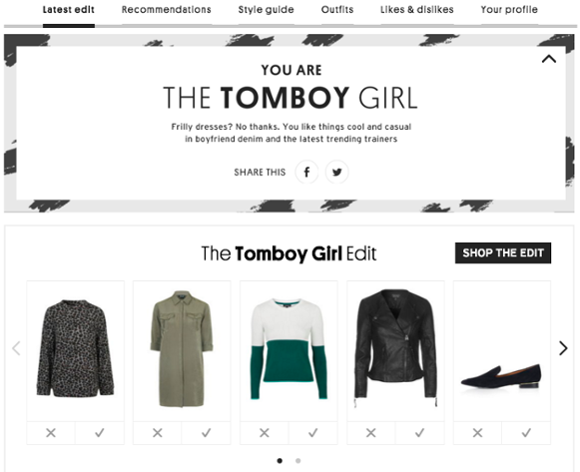Open the green colour-block sweater thumbnail

pos(289,351)
